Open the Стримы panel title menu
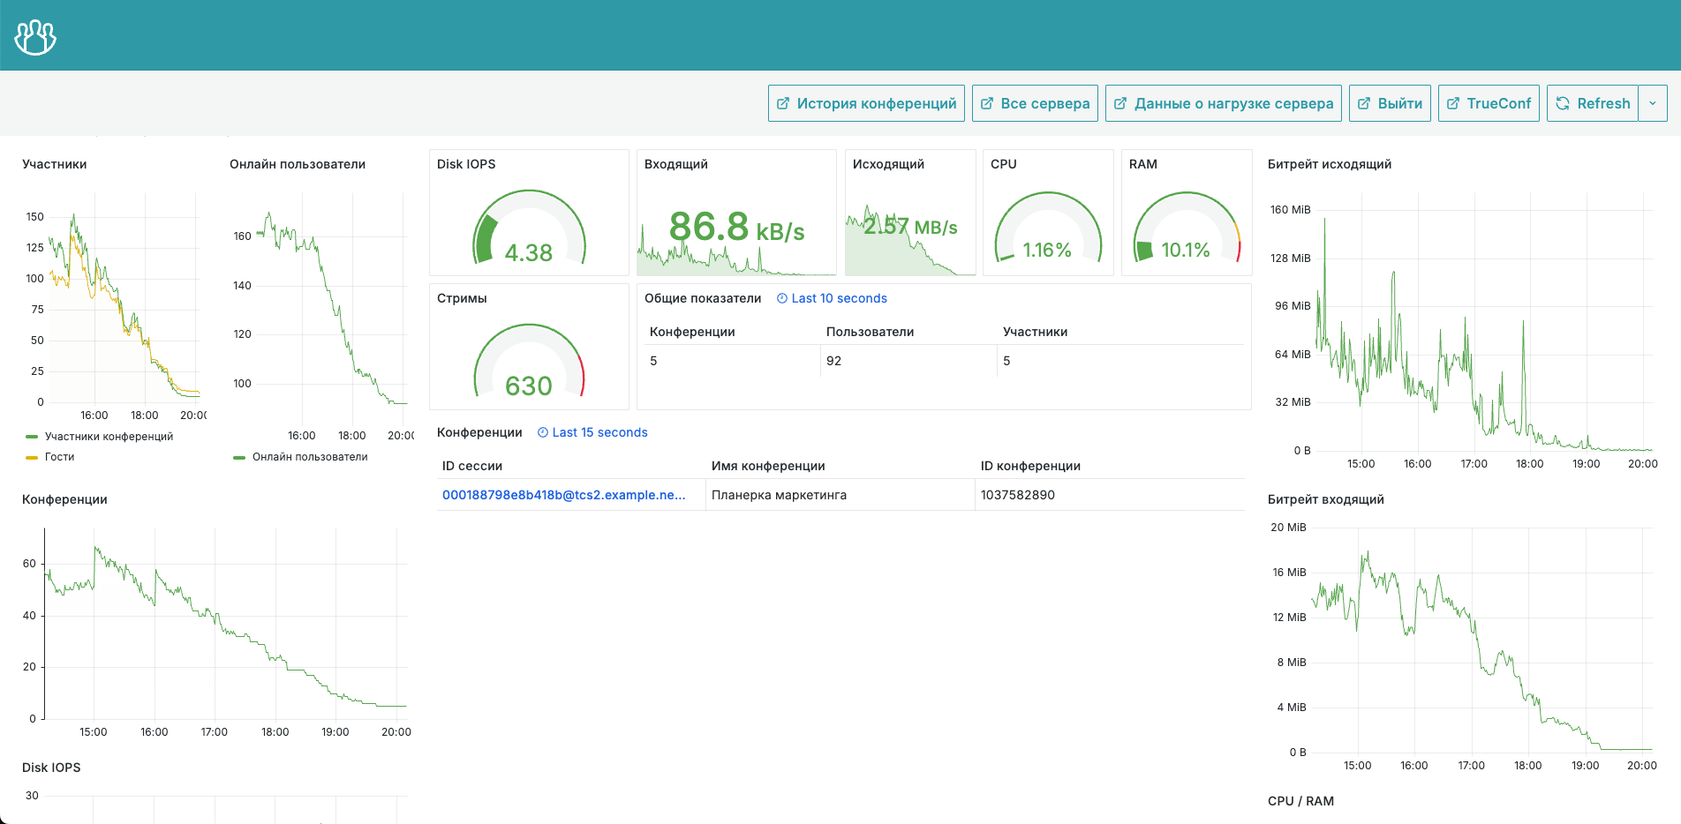 pyautogui.click(x=462, y=298)
